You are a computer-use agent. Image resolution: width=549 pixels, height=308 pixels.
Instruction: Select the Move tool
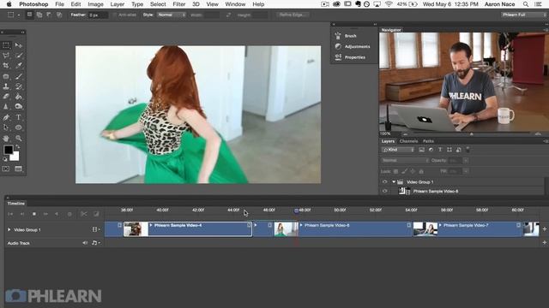coord(19,45)
